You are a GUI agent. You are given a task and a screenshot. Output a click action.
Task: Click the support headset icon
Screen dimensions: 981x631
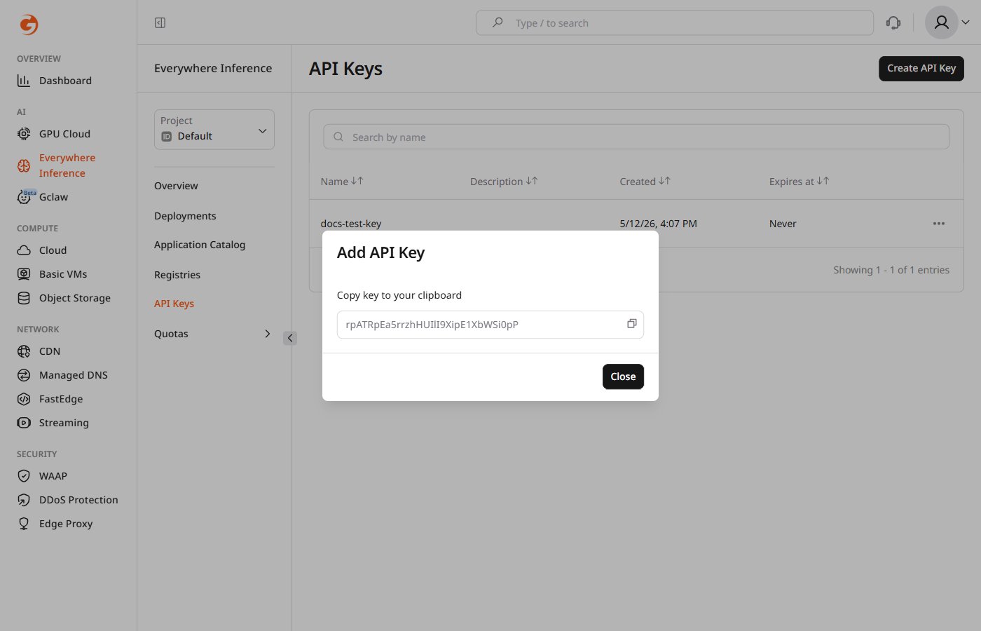coord(893,23)
